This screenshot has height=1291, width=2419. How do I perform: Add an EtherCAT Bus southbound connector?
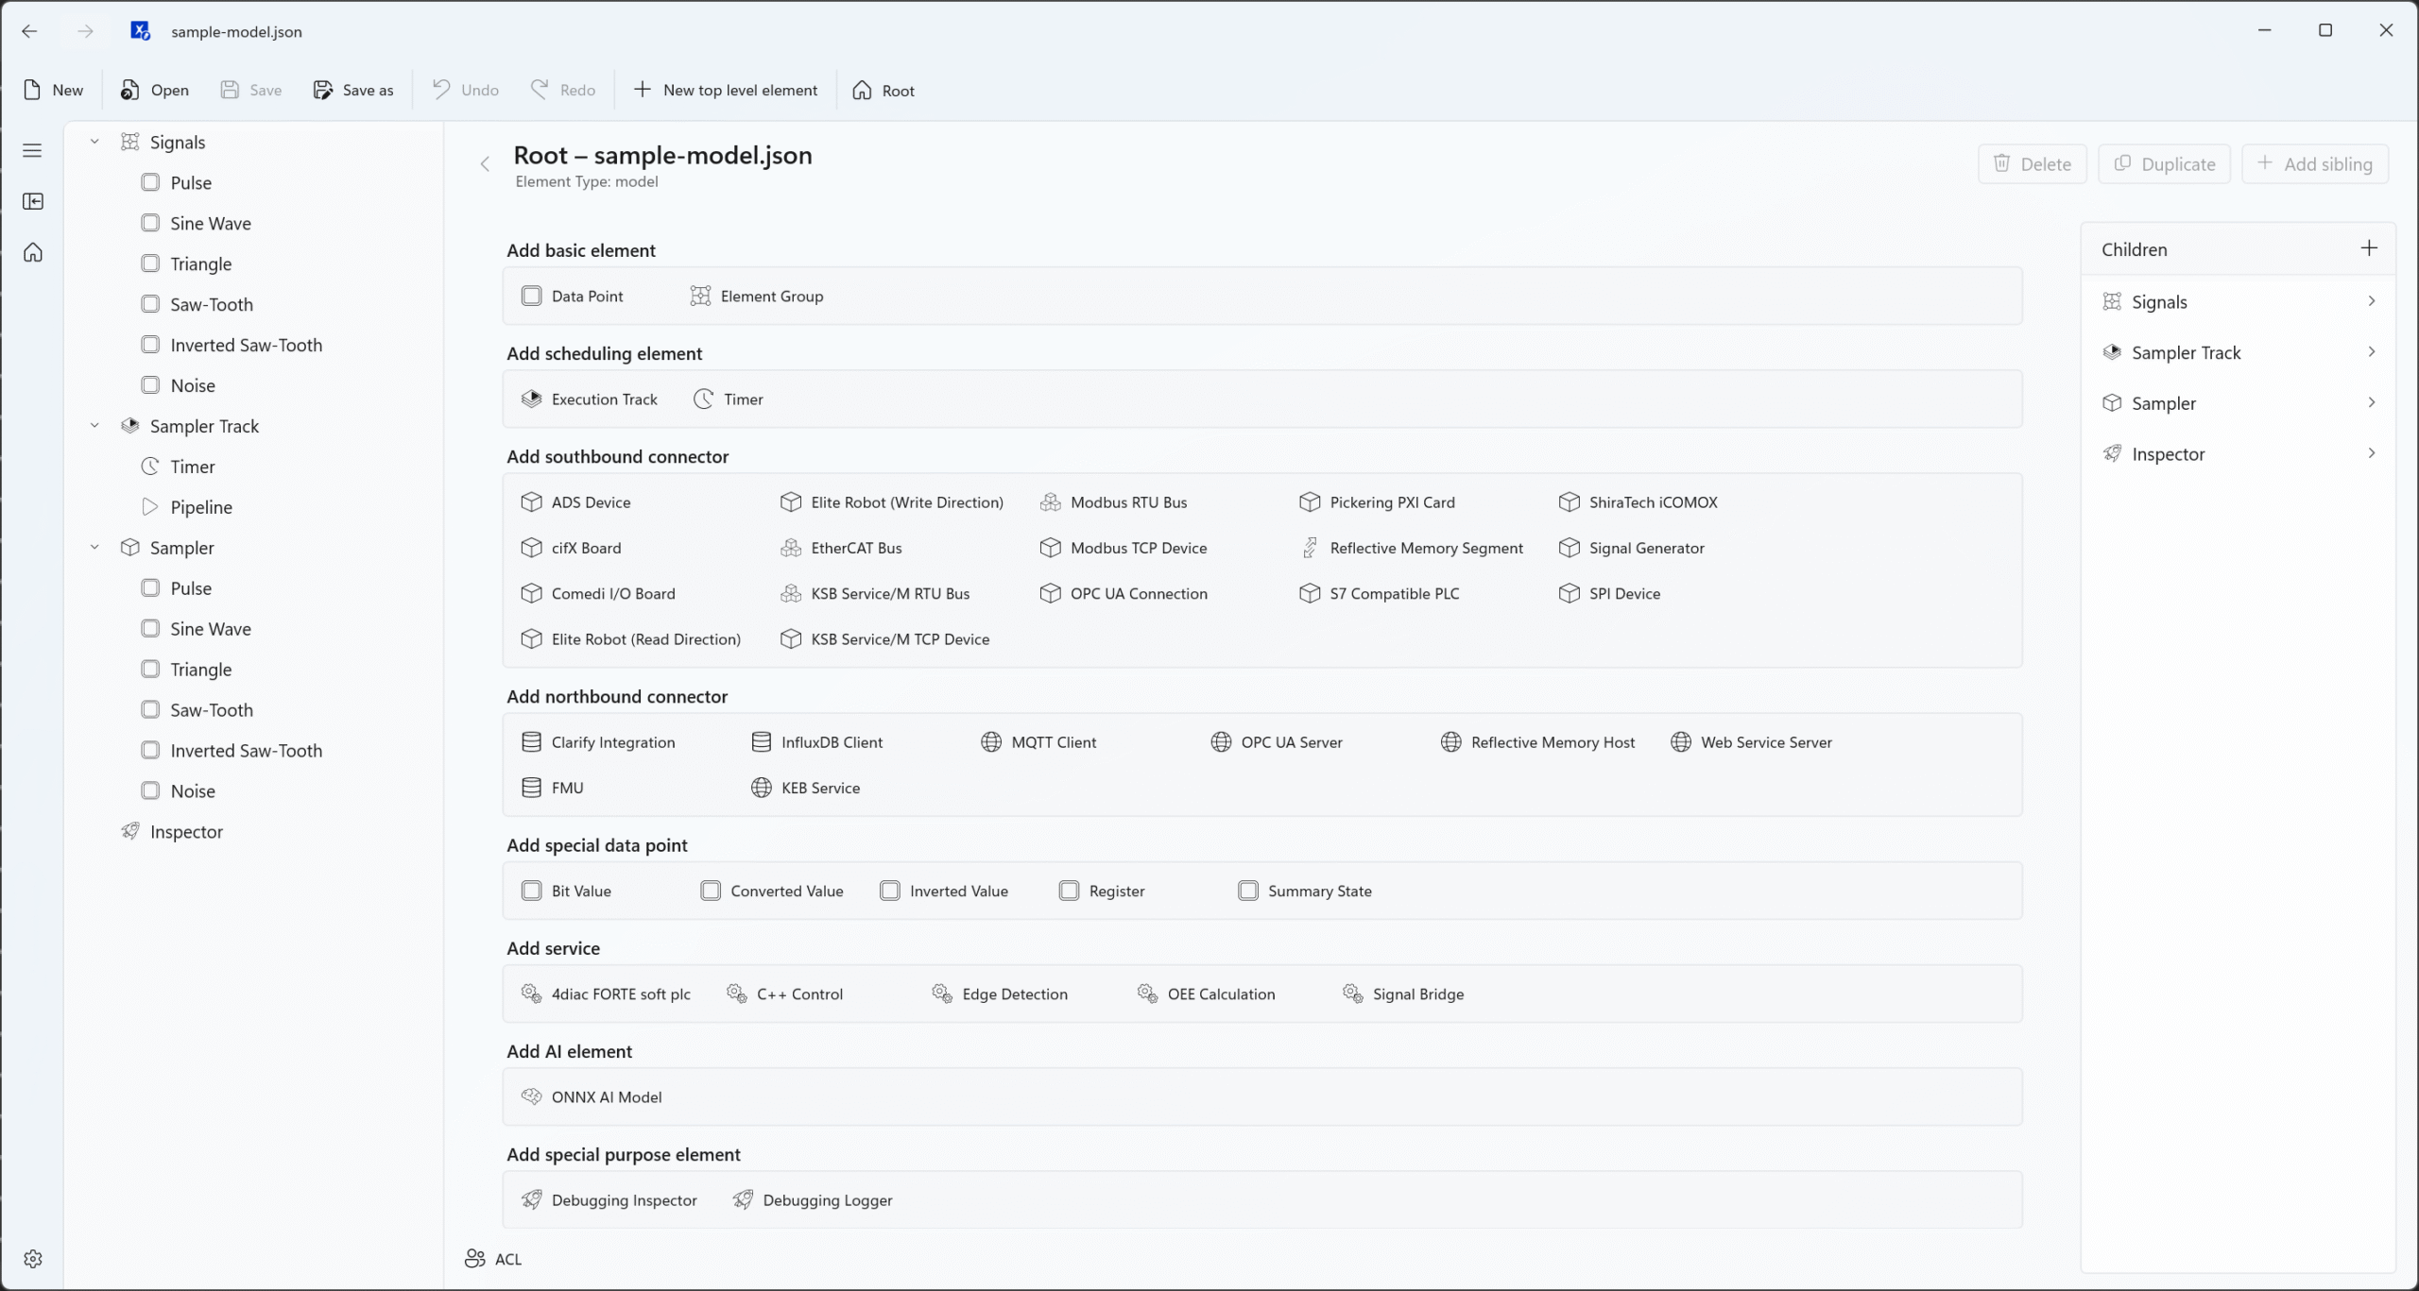point(841,548)
